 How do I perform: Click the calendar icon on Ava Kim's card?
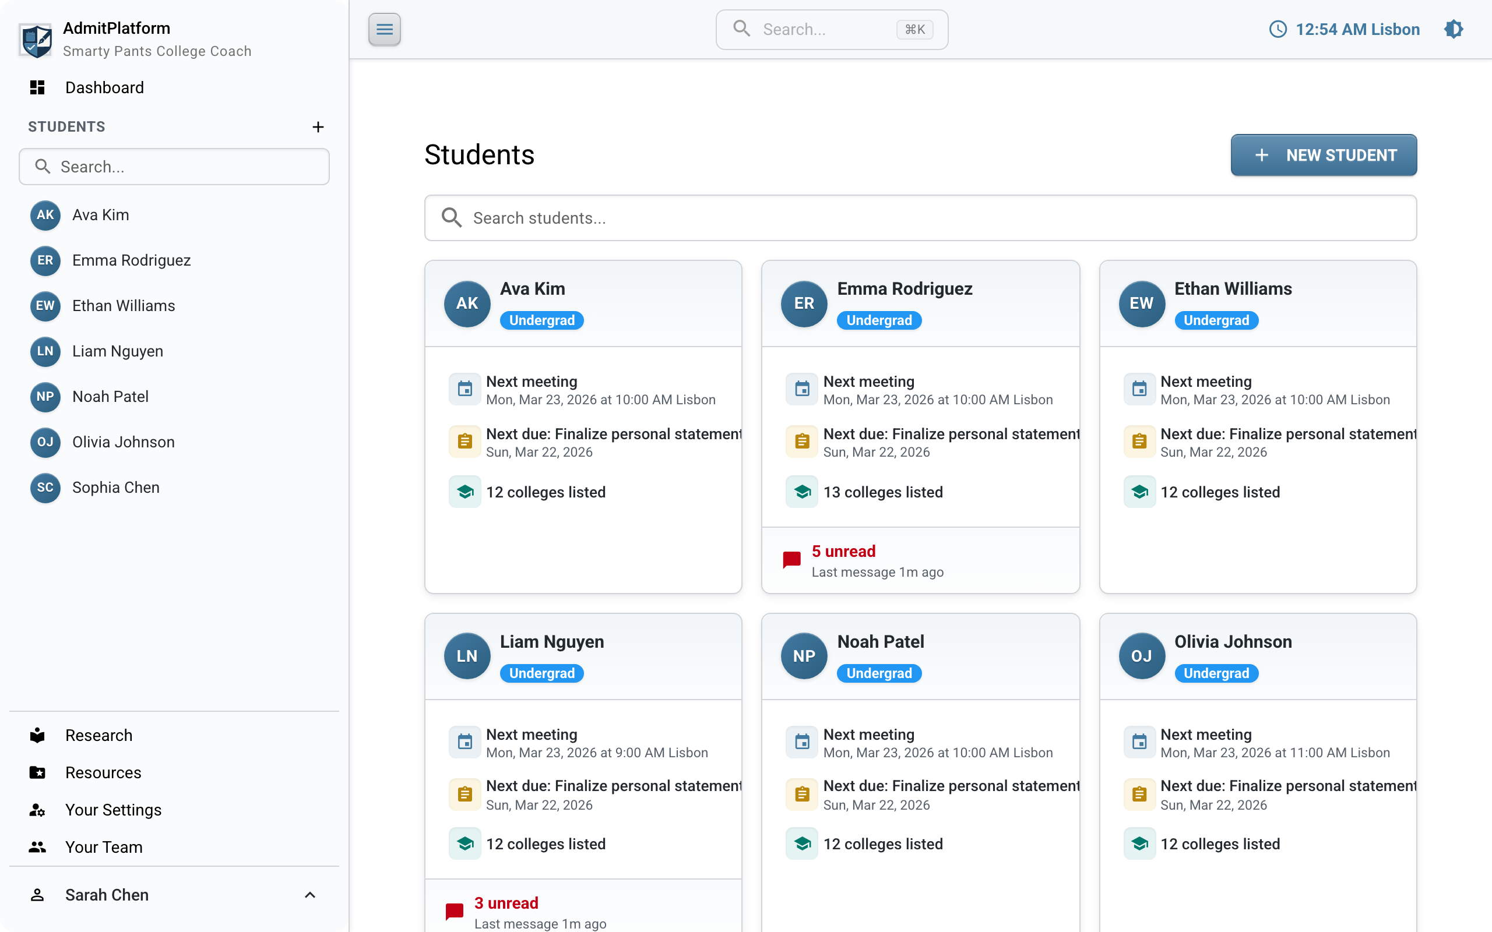coord(466,389)
